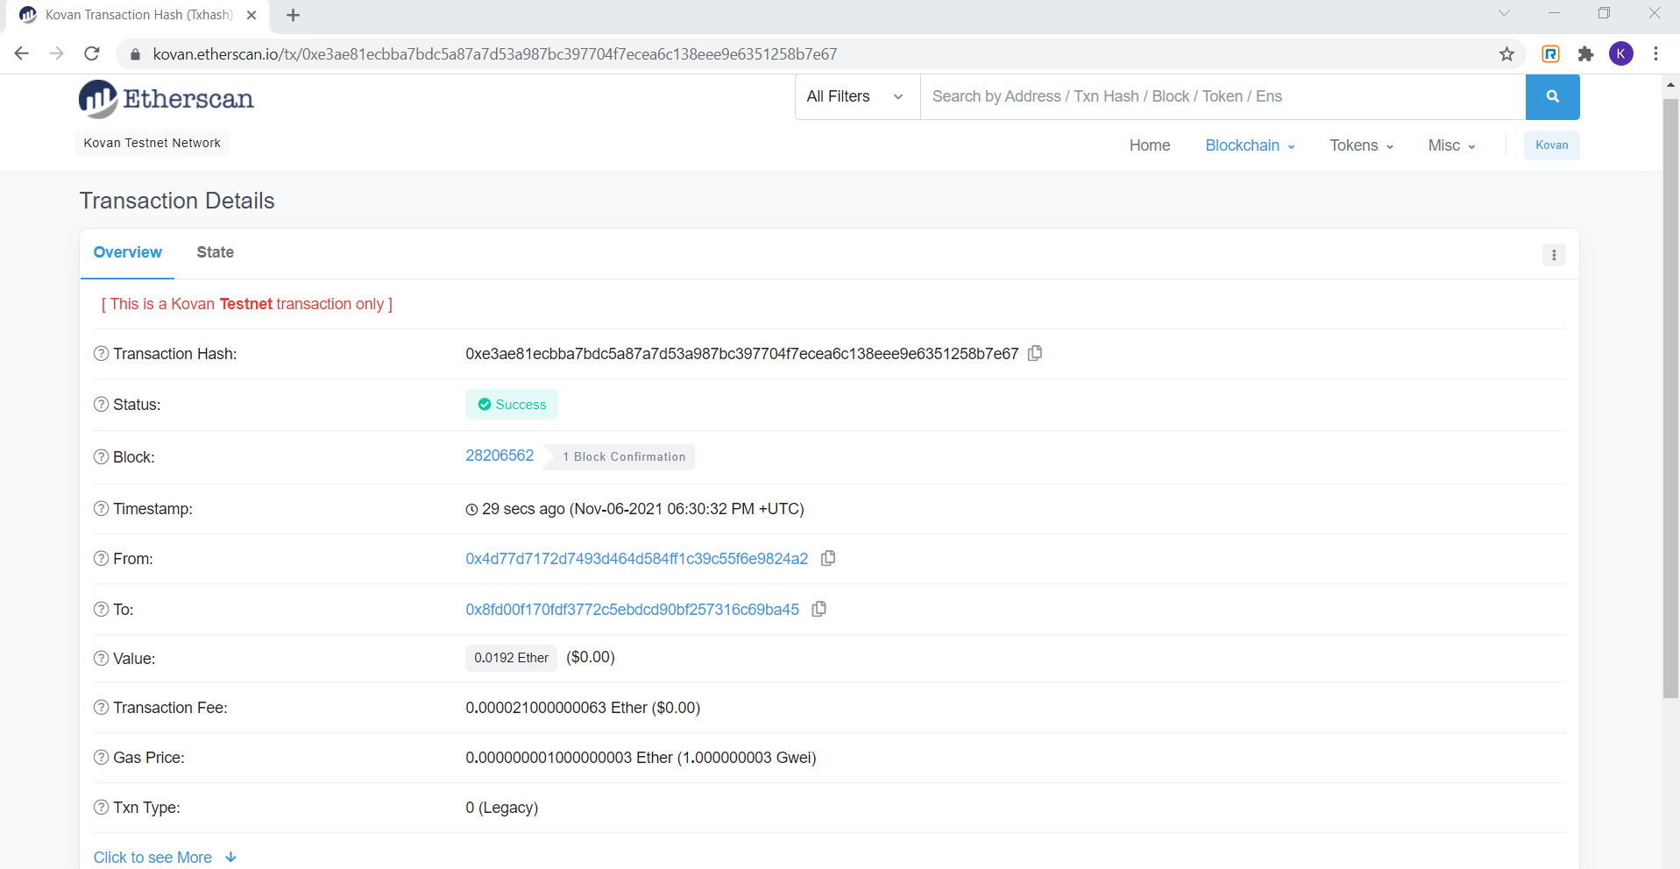Reload the page
The width and height of the screenshot is (1680, 869).
(92, 54)
